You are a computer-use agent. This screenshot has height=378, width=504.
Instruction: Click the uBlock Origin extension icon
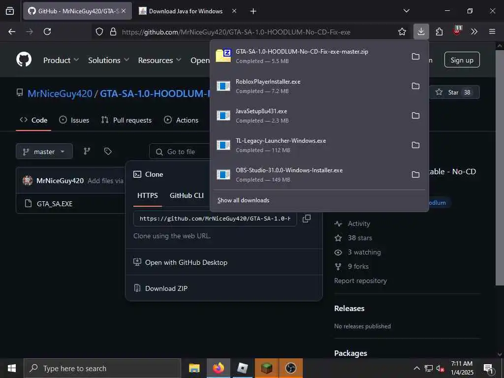[x=457, y=31]
